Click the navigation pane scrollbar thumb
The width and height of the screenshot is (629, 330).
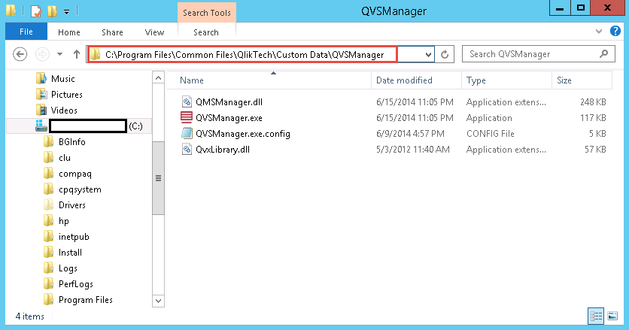pyautogui.click(x=159, y=178)
